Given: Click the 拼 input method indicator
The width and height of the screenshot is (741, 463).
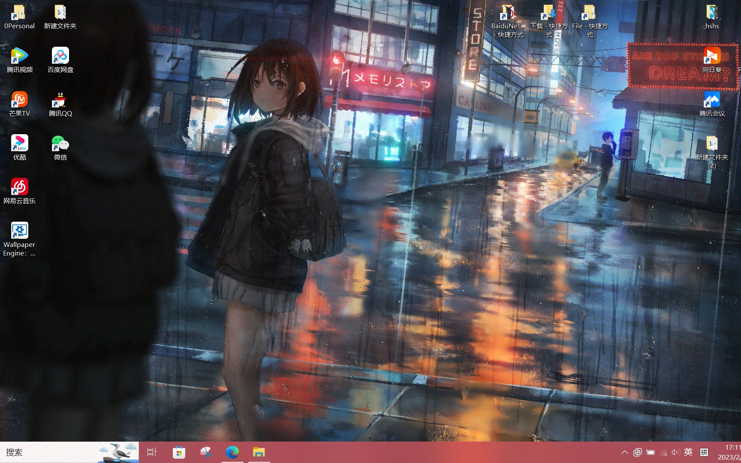Looking at the screenshot, I should click(704, 452).
